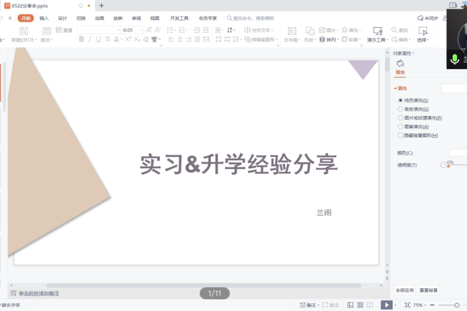Click the 重置背景 button
This screenshot has width=467, height=311.
[428, 290]
